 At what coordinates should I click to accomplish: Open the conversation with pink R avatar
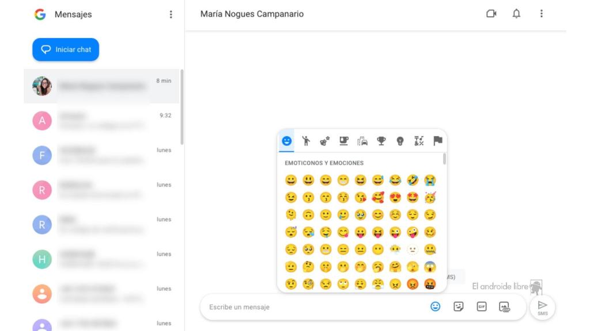coord(101,190)
